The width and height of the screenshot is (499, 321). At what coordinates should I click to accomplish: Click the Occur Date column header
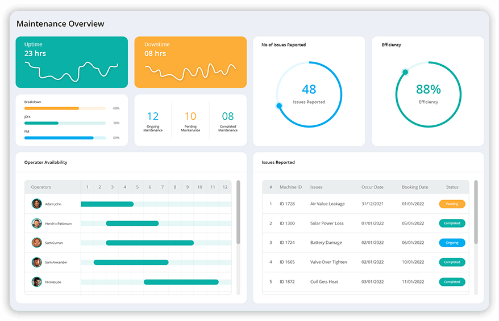point(372,187)
